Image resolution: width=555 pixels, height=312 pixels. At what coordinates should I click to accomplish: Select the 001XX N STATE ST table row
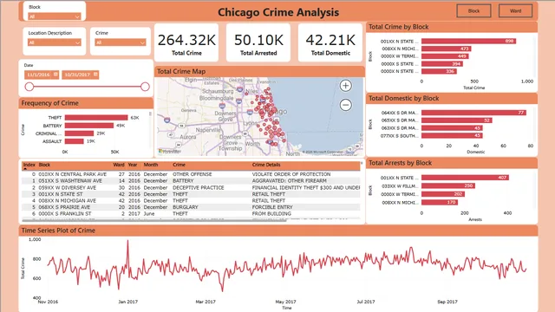click(191, 194)
